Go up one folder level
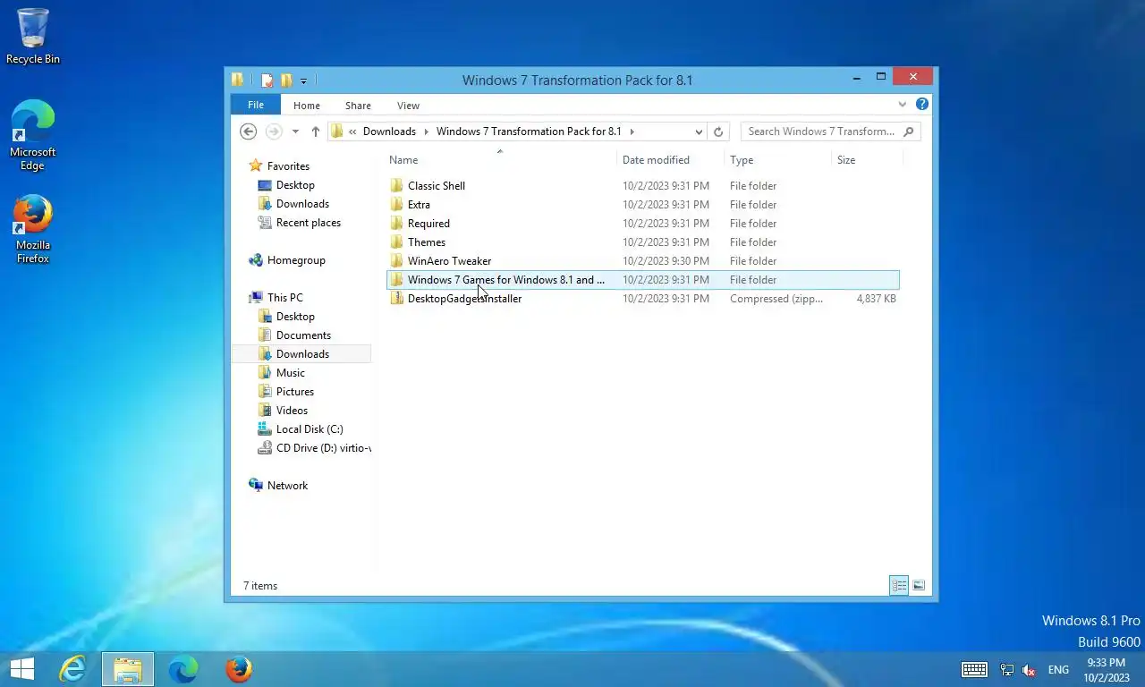This screenshot has height=687, width=1145. [316, 131]
